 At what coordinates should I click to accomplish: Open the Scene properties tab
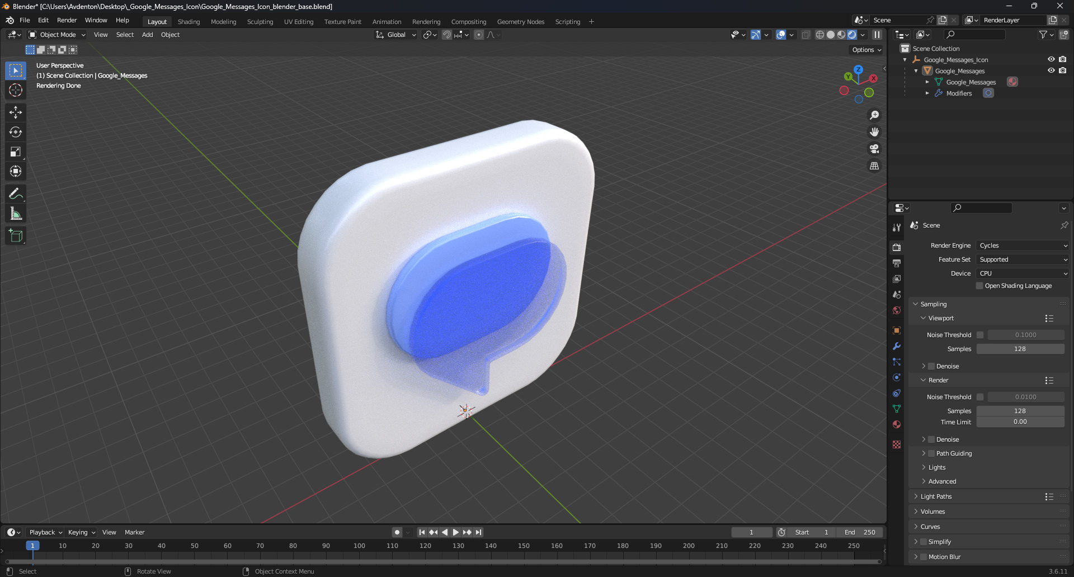tap(897, 294)
